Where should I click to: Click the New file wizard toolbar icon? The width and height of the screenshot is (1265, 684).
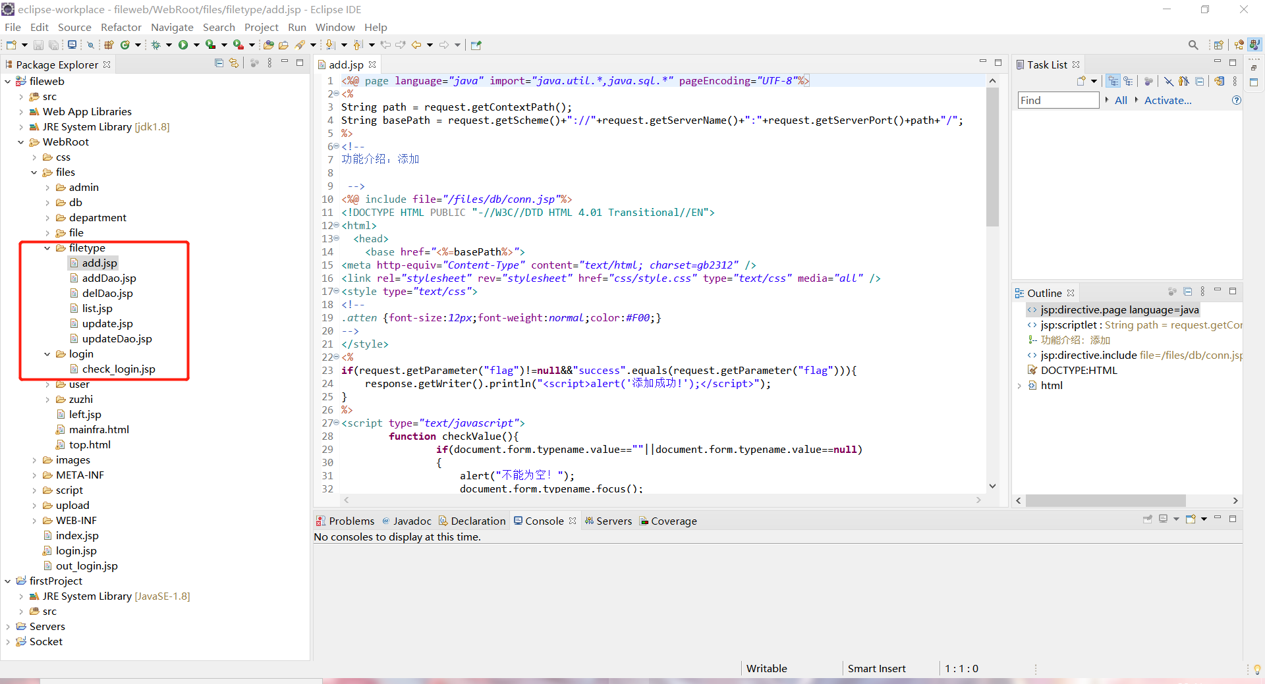tap(11, 45)
